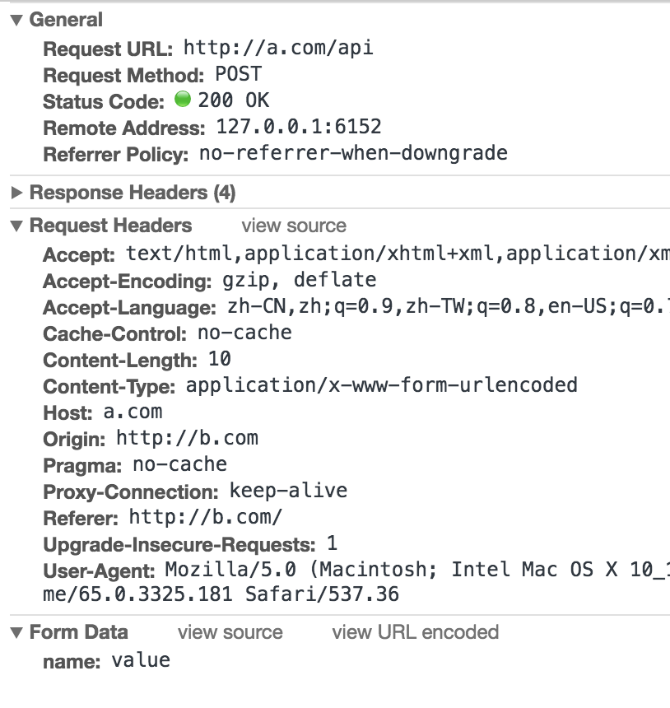
Task: Click view URL encoded link
Action: coord(416,632)
